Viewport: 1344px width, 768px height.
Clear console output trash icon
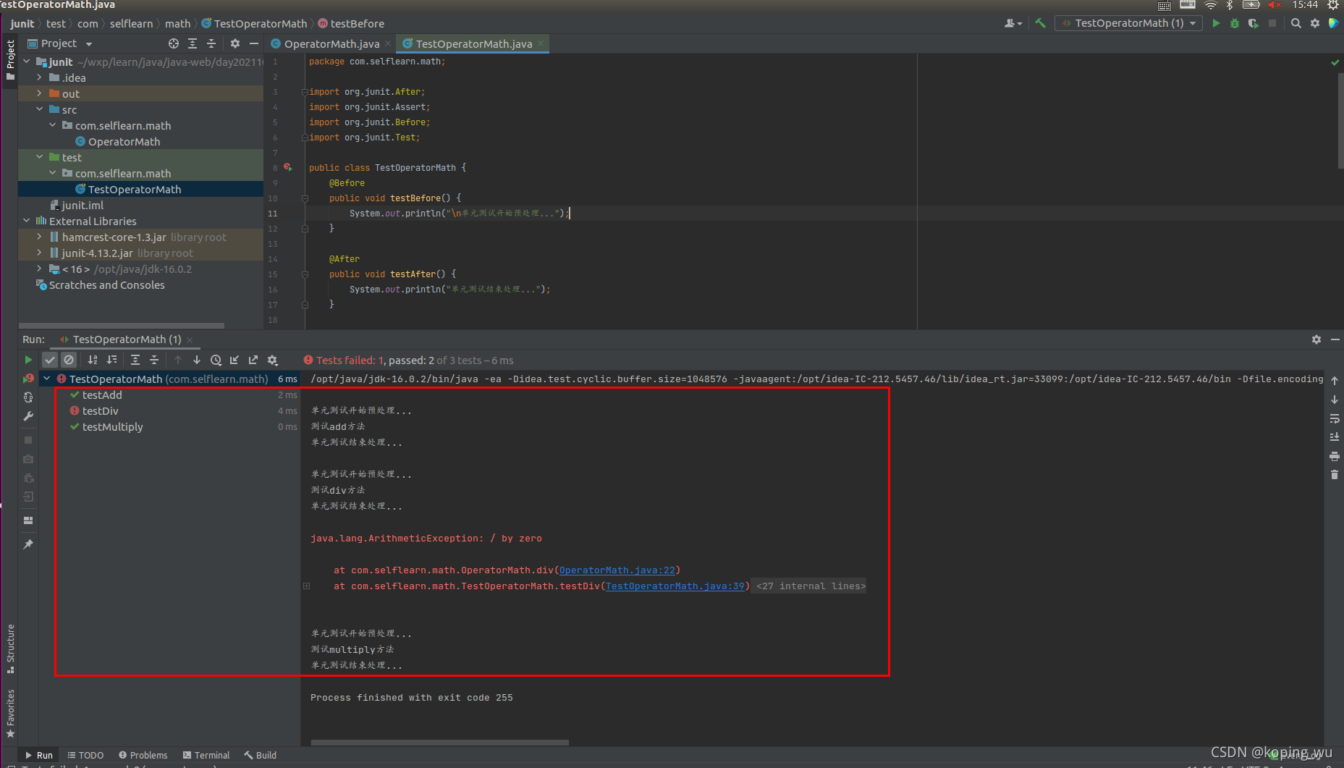1335,475
